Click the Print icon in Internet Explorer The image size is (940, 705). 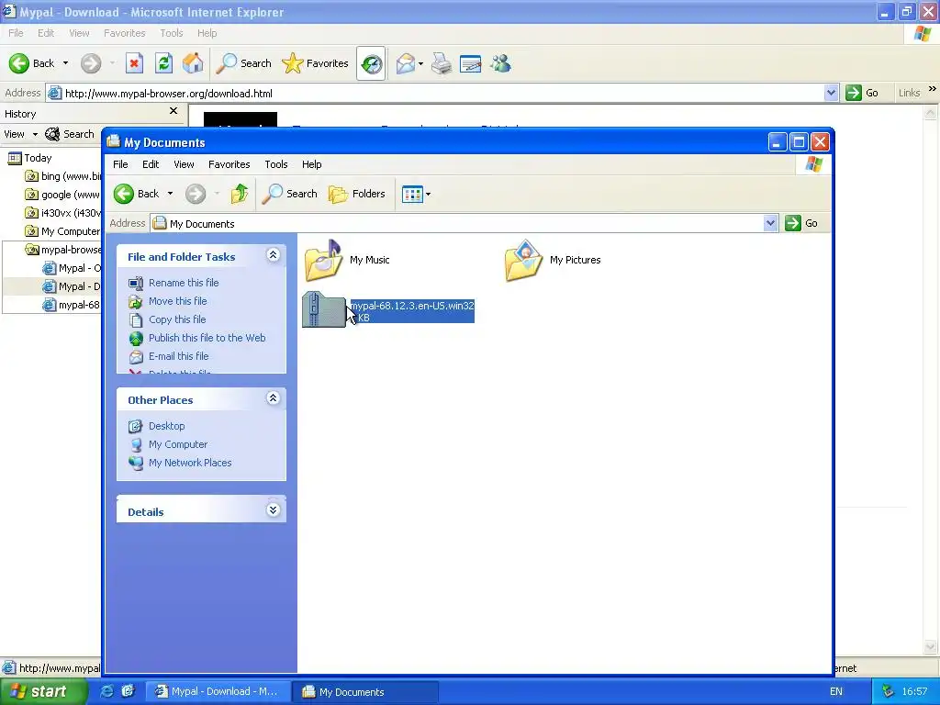pyautogui.click(x=442, y=63)
